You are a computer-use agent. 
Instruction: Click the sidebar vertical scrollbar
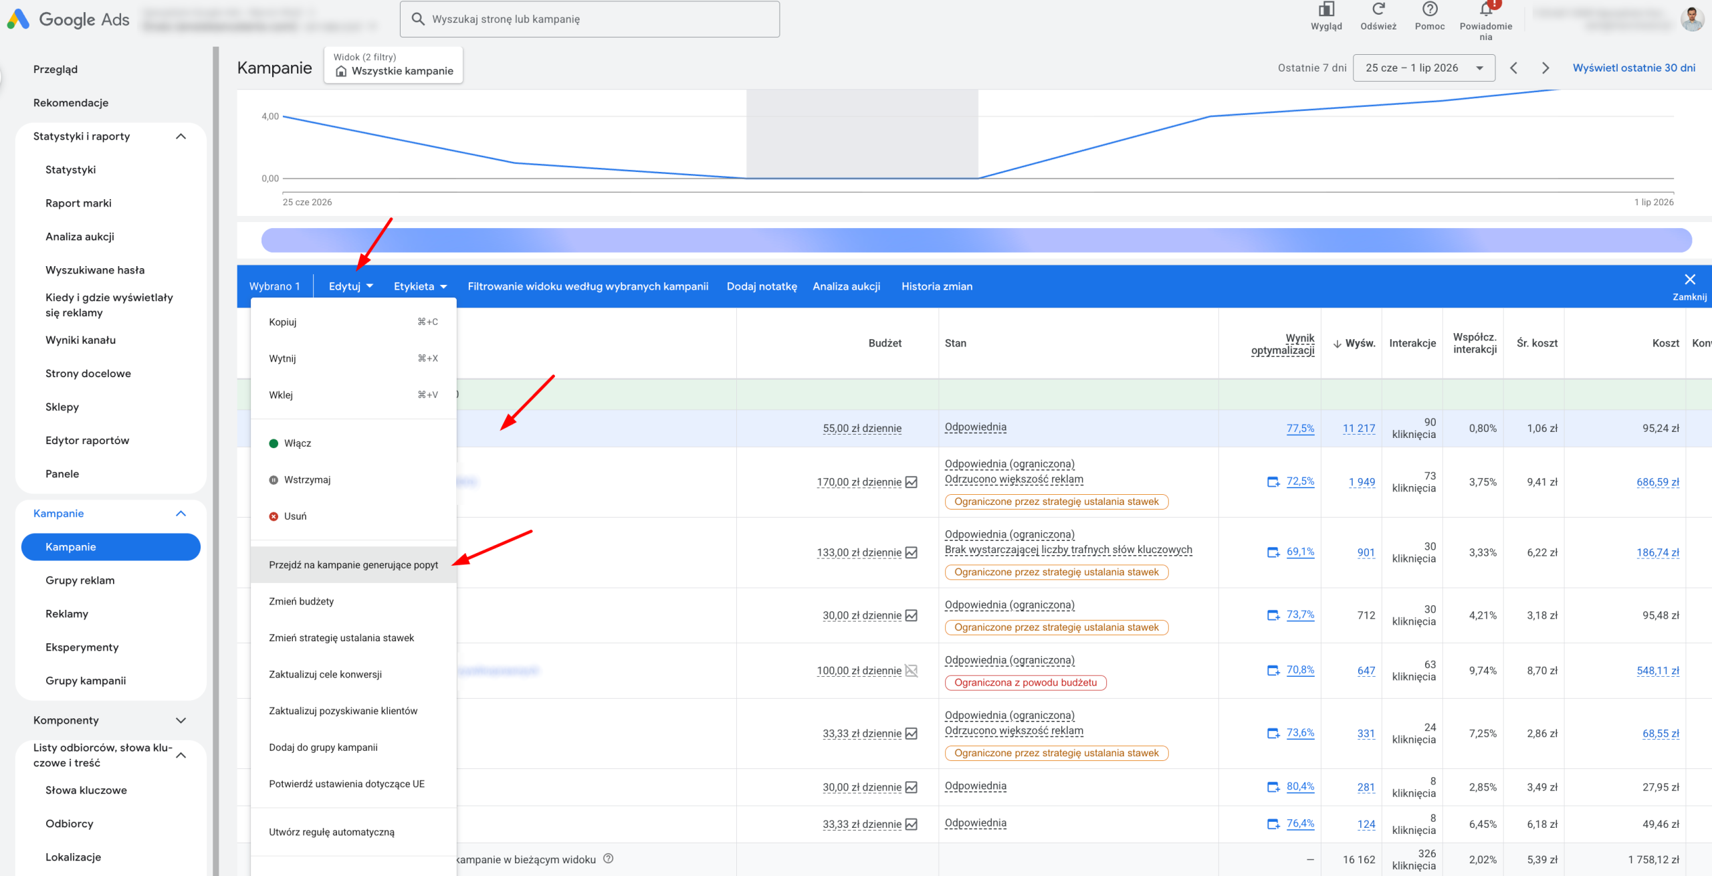216,461
